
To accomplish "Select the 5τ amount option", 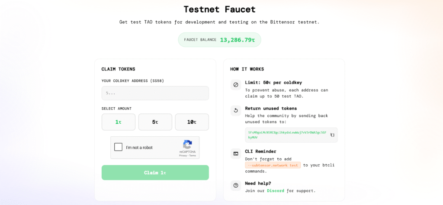I will click(155, 122).
